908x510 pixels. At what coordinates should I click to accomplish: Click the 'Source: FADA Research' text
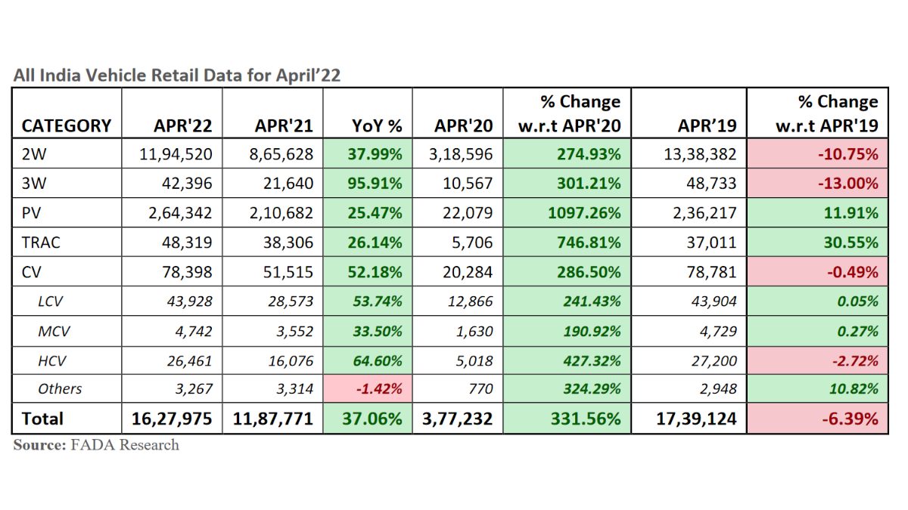pyautogui.click(x=96, y=445)
